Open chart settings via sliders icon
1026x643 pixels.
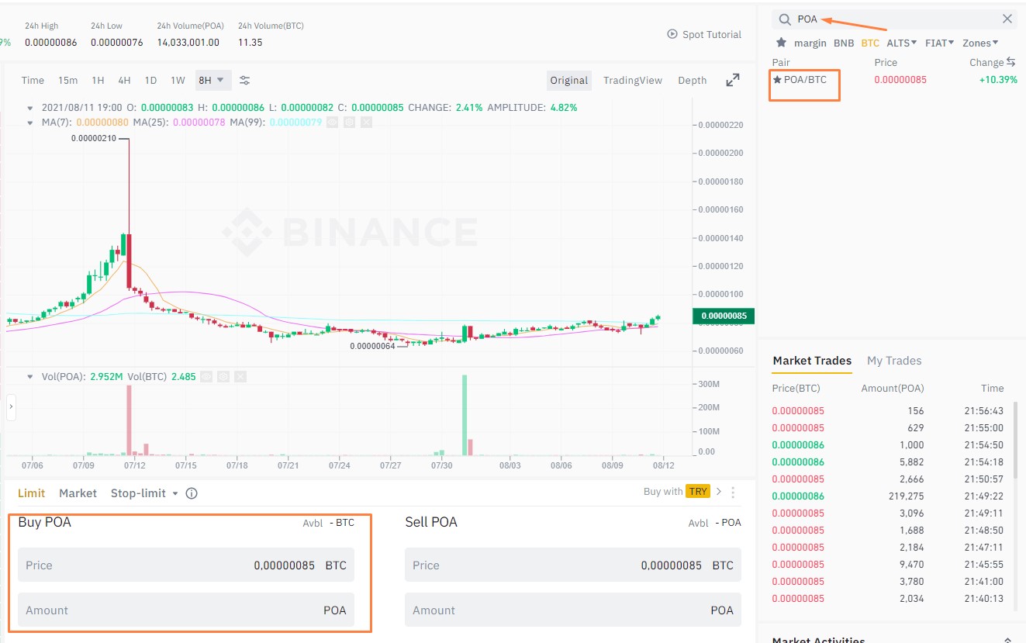(x=244, y=80)
